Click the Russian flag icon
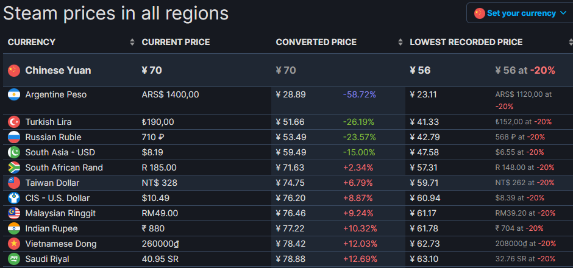 [x=13, y=137]
